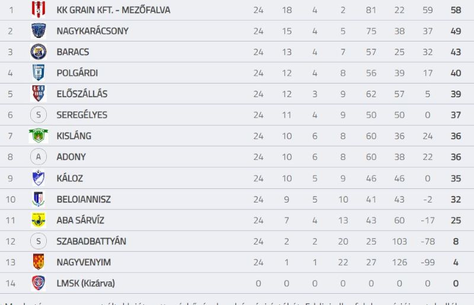Select the KISLÁNG team name
474x305 pixels.
73,136
